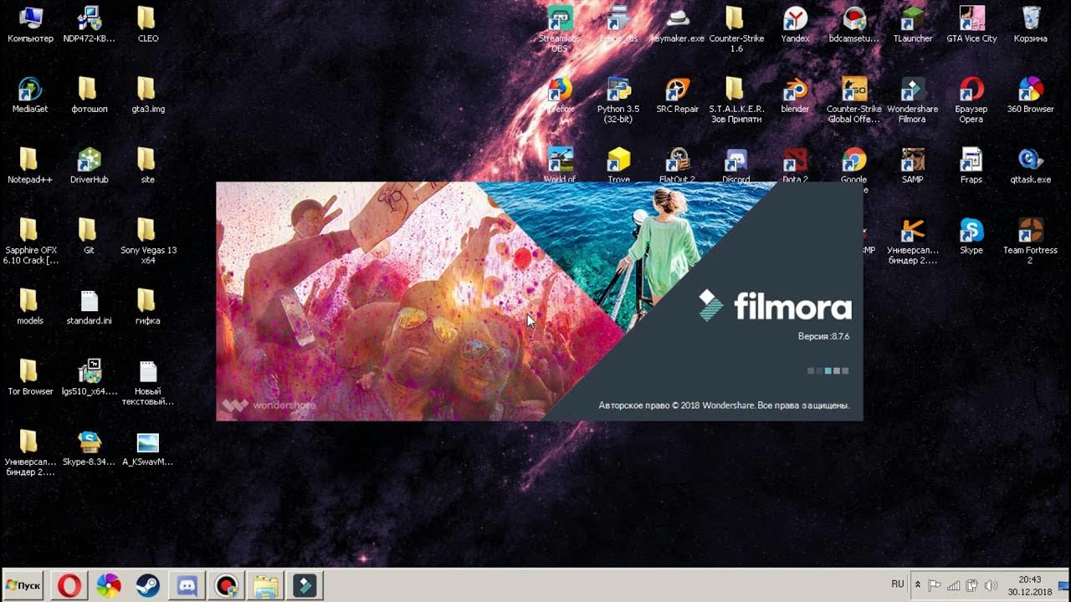Open file explorer from taskbar
The height and width of the screenshot is (602, 1071).
pyautogui.click(x=265, y=585)
